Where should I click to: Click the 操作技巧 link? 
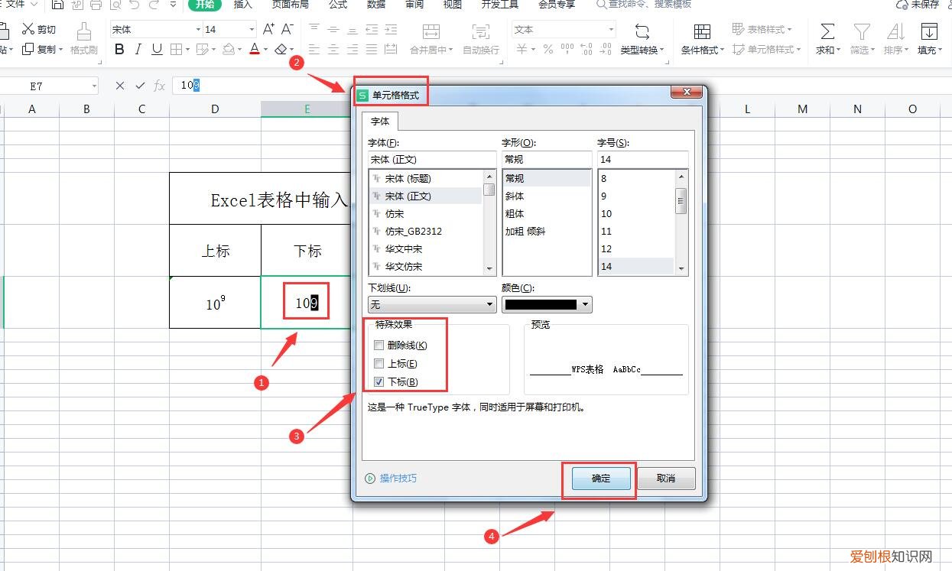[398, 478]
